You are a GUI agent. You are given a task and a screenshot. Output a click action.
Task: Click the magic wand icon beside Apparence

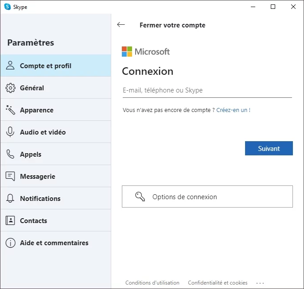[10, 110]
